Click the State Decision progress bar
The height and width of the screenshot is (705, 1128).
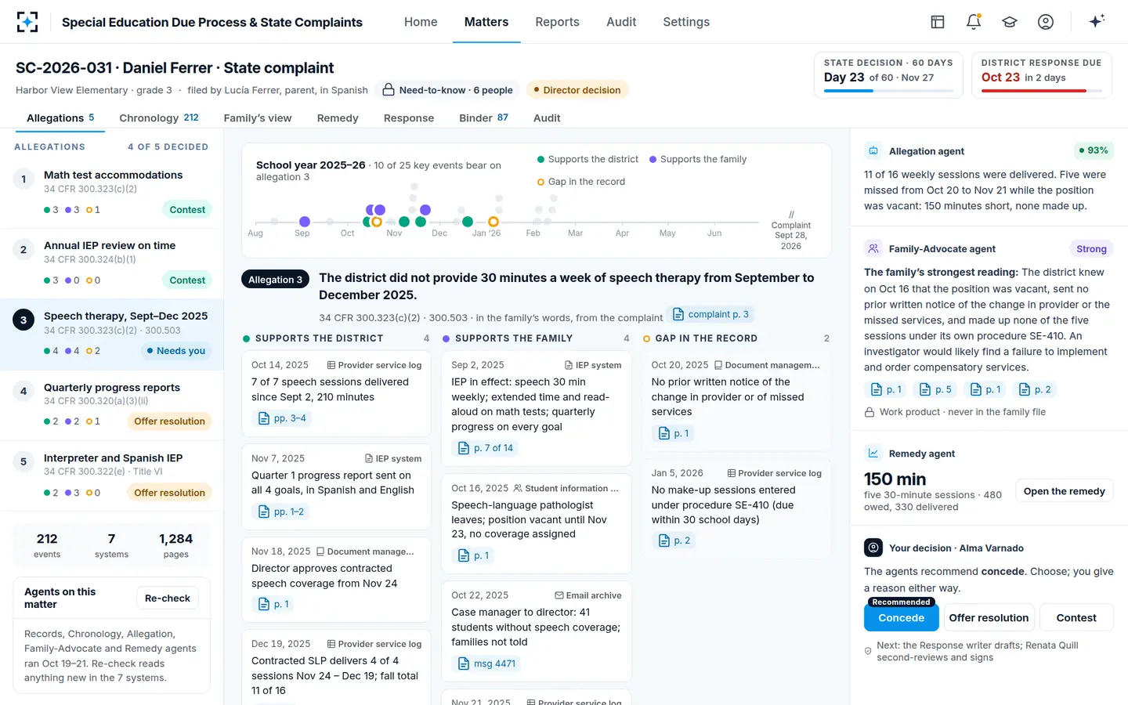[x=888, y=91]
